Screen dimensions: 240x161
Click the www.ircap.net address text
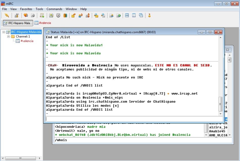click(x=184, y=94)
